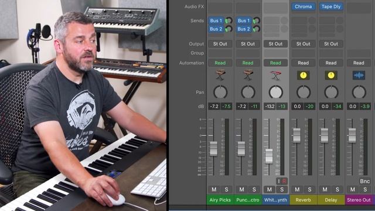Screen dimensions: 375x211
Task: Click the Whit...ynth red keyboard icon
Action: [x=275, y=76]
